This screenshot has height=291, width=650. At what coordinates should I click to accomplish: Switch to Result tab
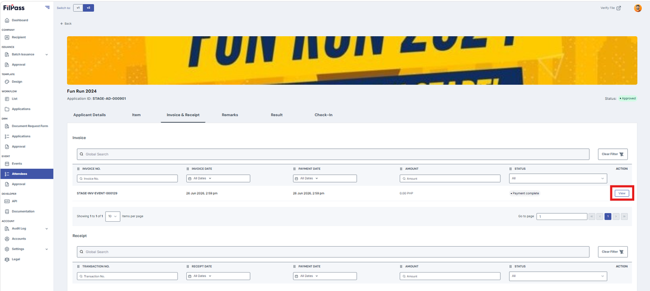(277, 115)
